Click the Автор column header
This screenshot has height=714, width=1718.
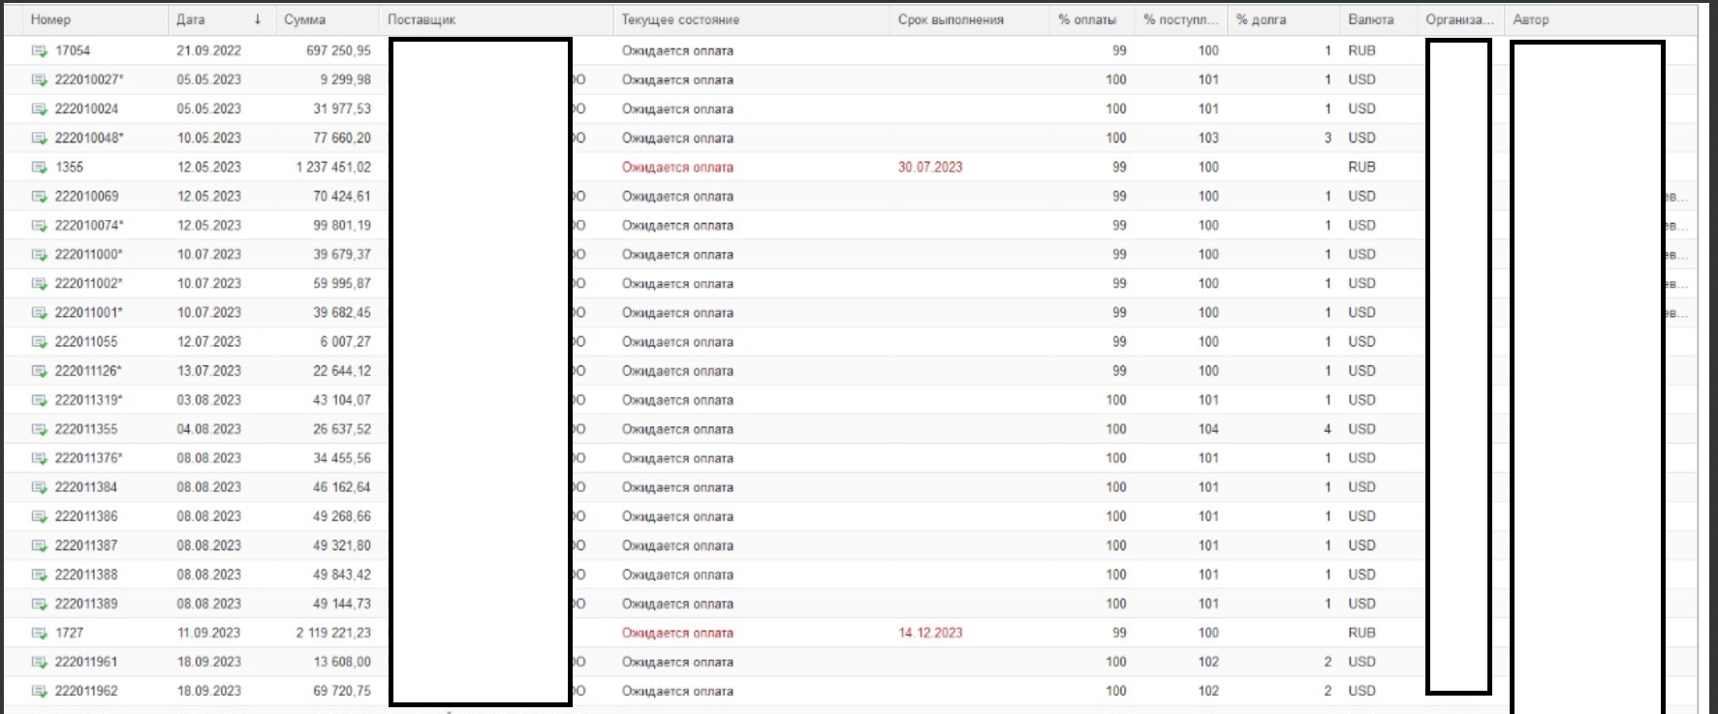click(1531, 19)
